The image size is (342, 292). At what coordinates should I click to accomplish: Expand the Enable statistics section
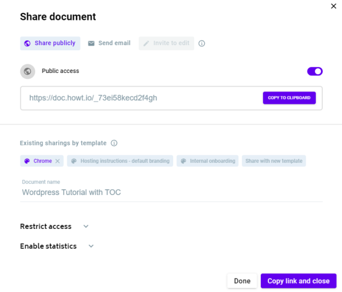click(57, 246)
